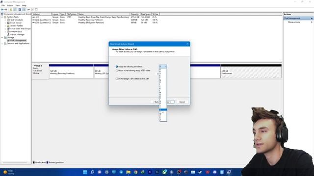
Task: Sort by the Capacity column header
Action: pyautogui.click(x=135, y=14)
